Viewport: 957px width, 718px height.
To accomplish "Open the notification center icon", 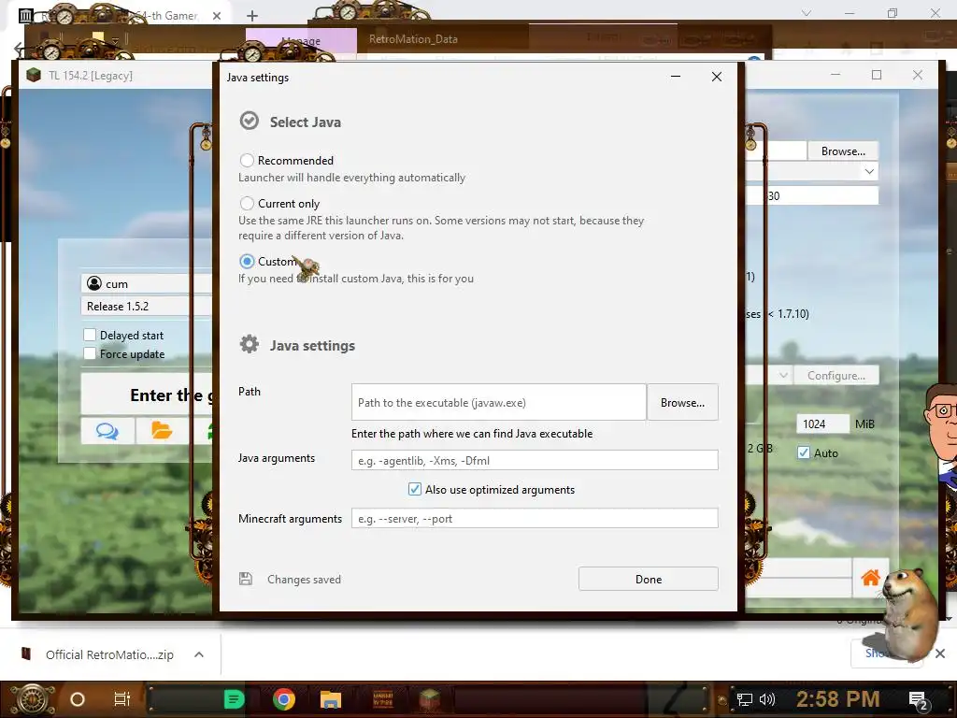I will tap(920, 700).
